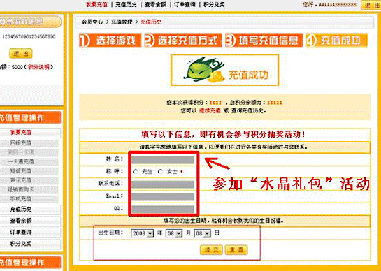
Task: Click the 退出 button in left panel
Action: click(x=21, y=53)
